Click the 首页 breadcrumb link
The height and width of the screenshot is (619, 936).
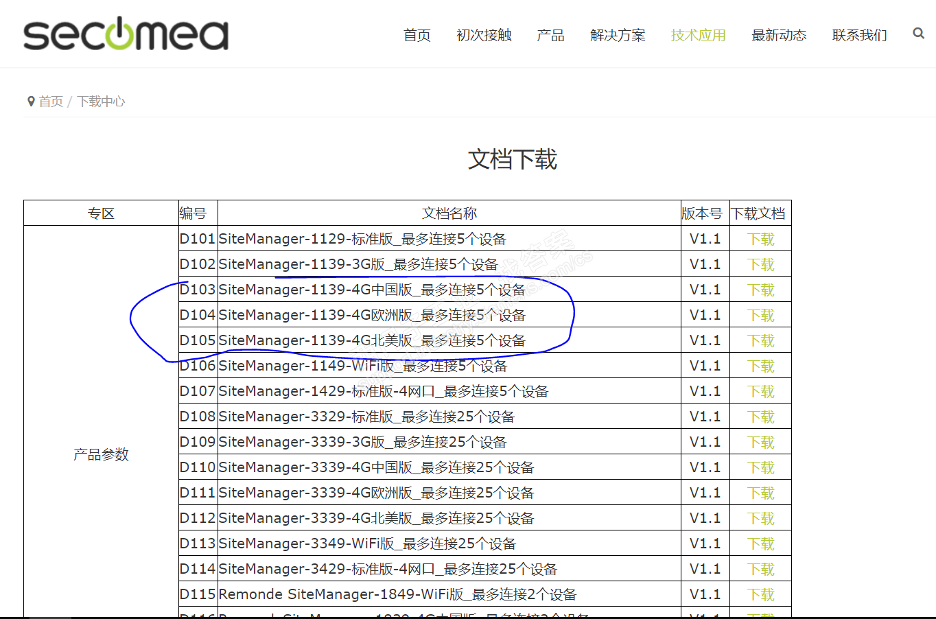51,102
